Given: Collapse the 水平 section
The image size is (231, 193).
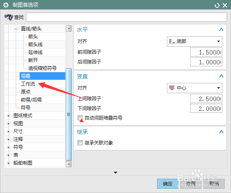Looking at the screenshot, I should click(221, 29).
